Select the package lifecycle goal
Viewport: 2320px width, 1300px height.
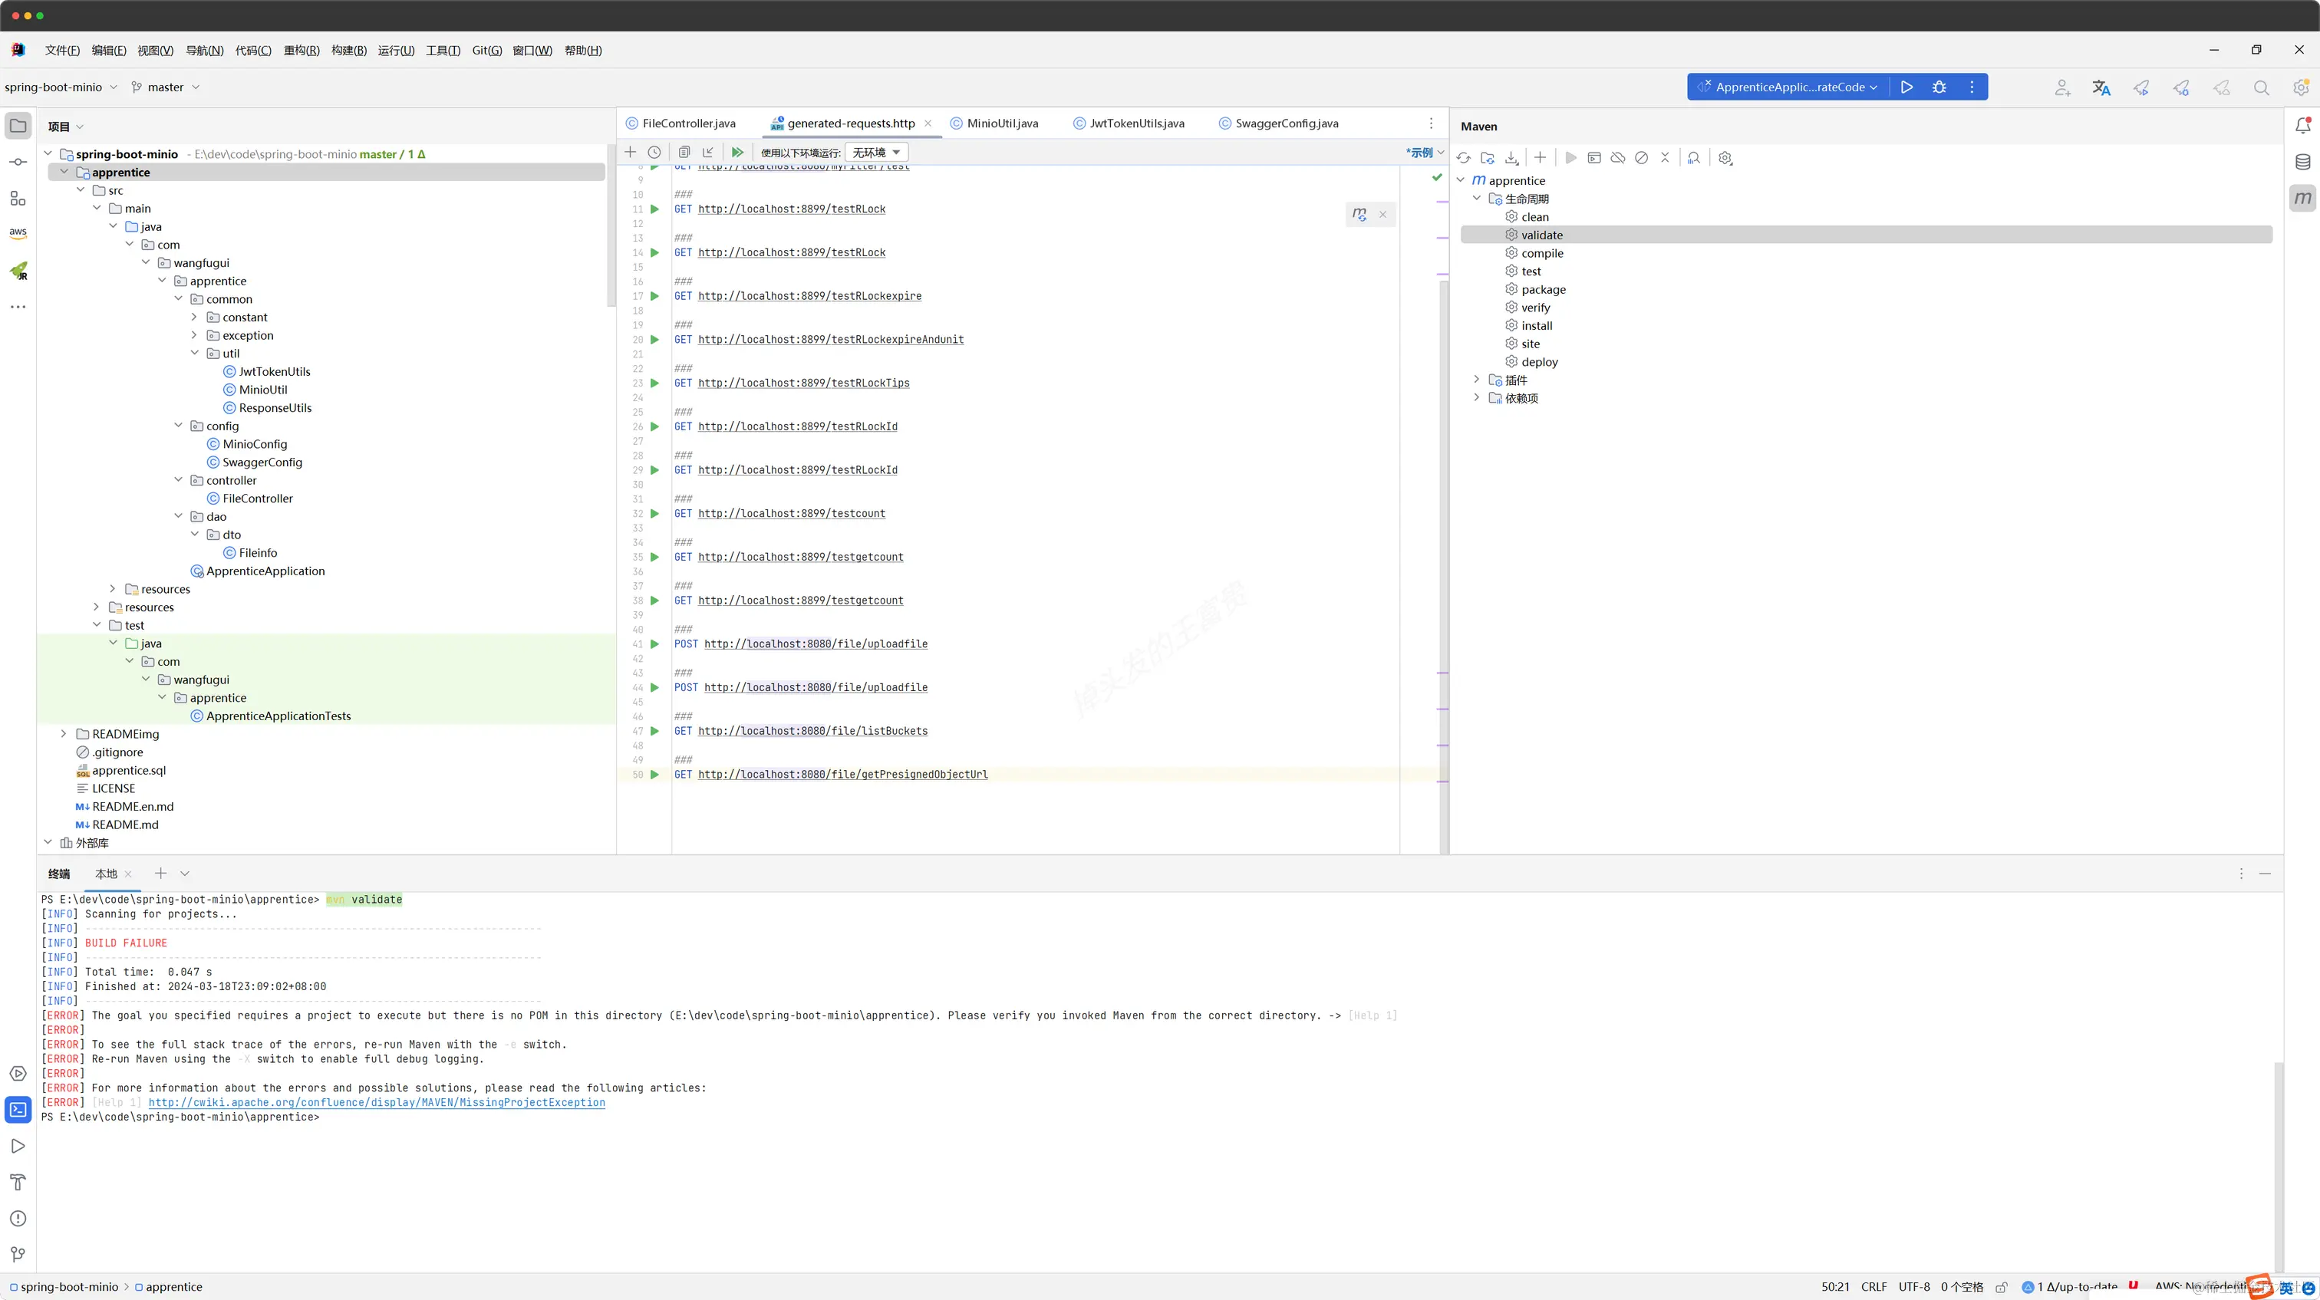(x=1543, y=289)
